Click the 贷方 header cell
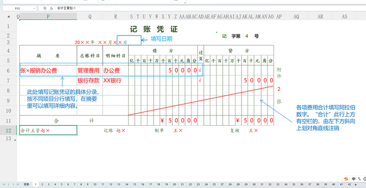The image size is (366, 188). pos(238,51)
